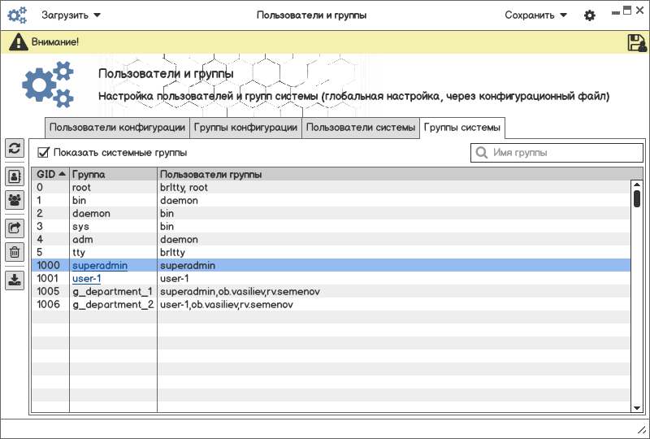Expand the 'Загрузить' dropdown
650x439 pixels.
pos(71,15)
